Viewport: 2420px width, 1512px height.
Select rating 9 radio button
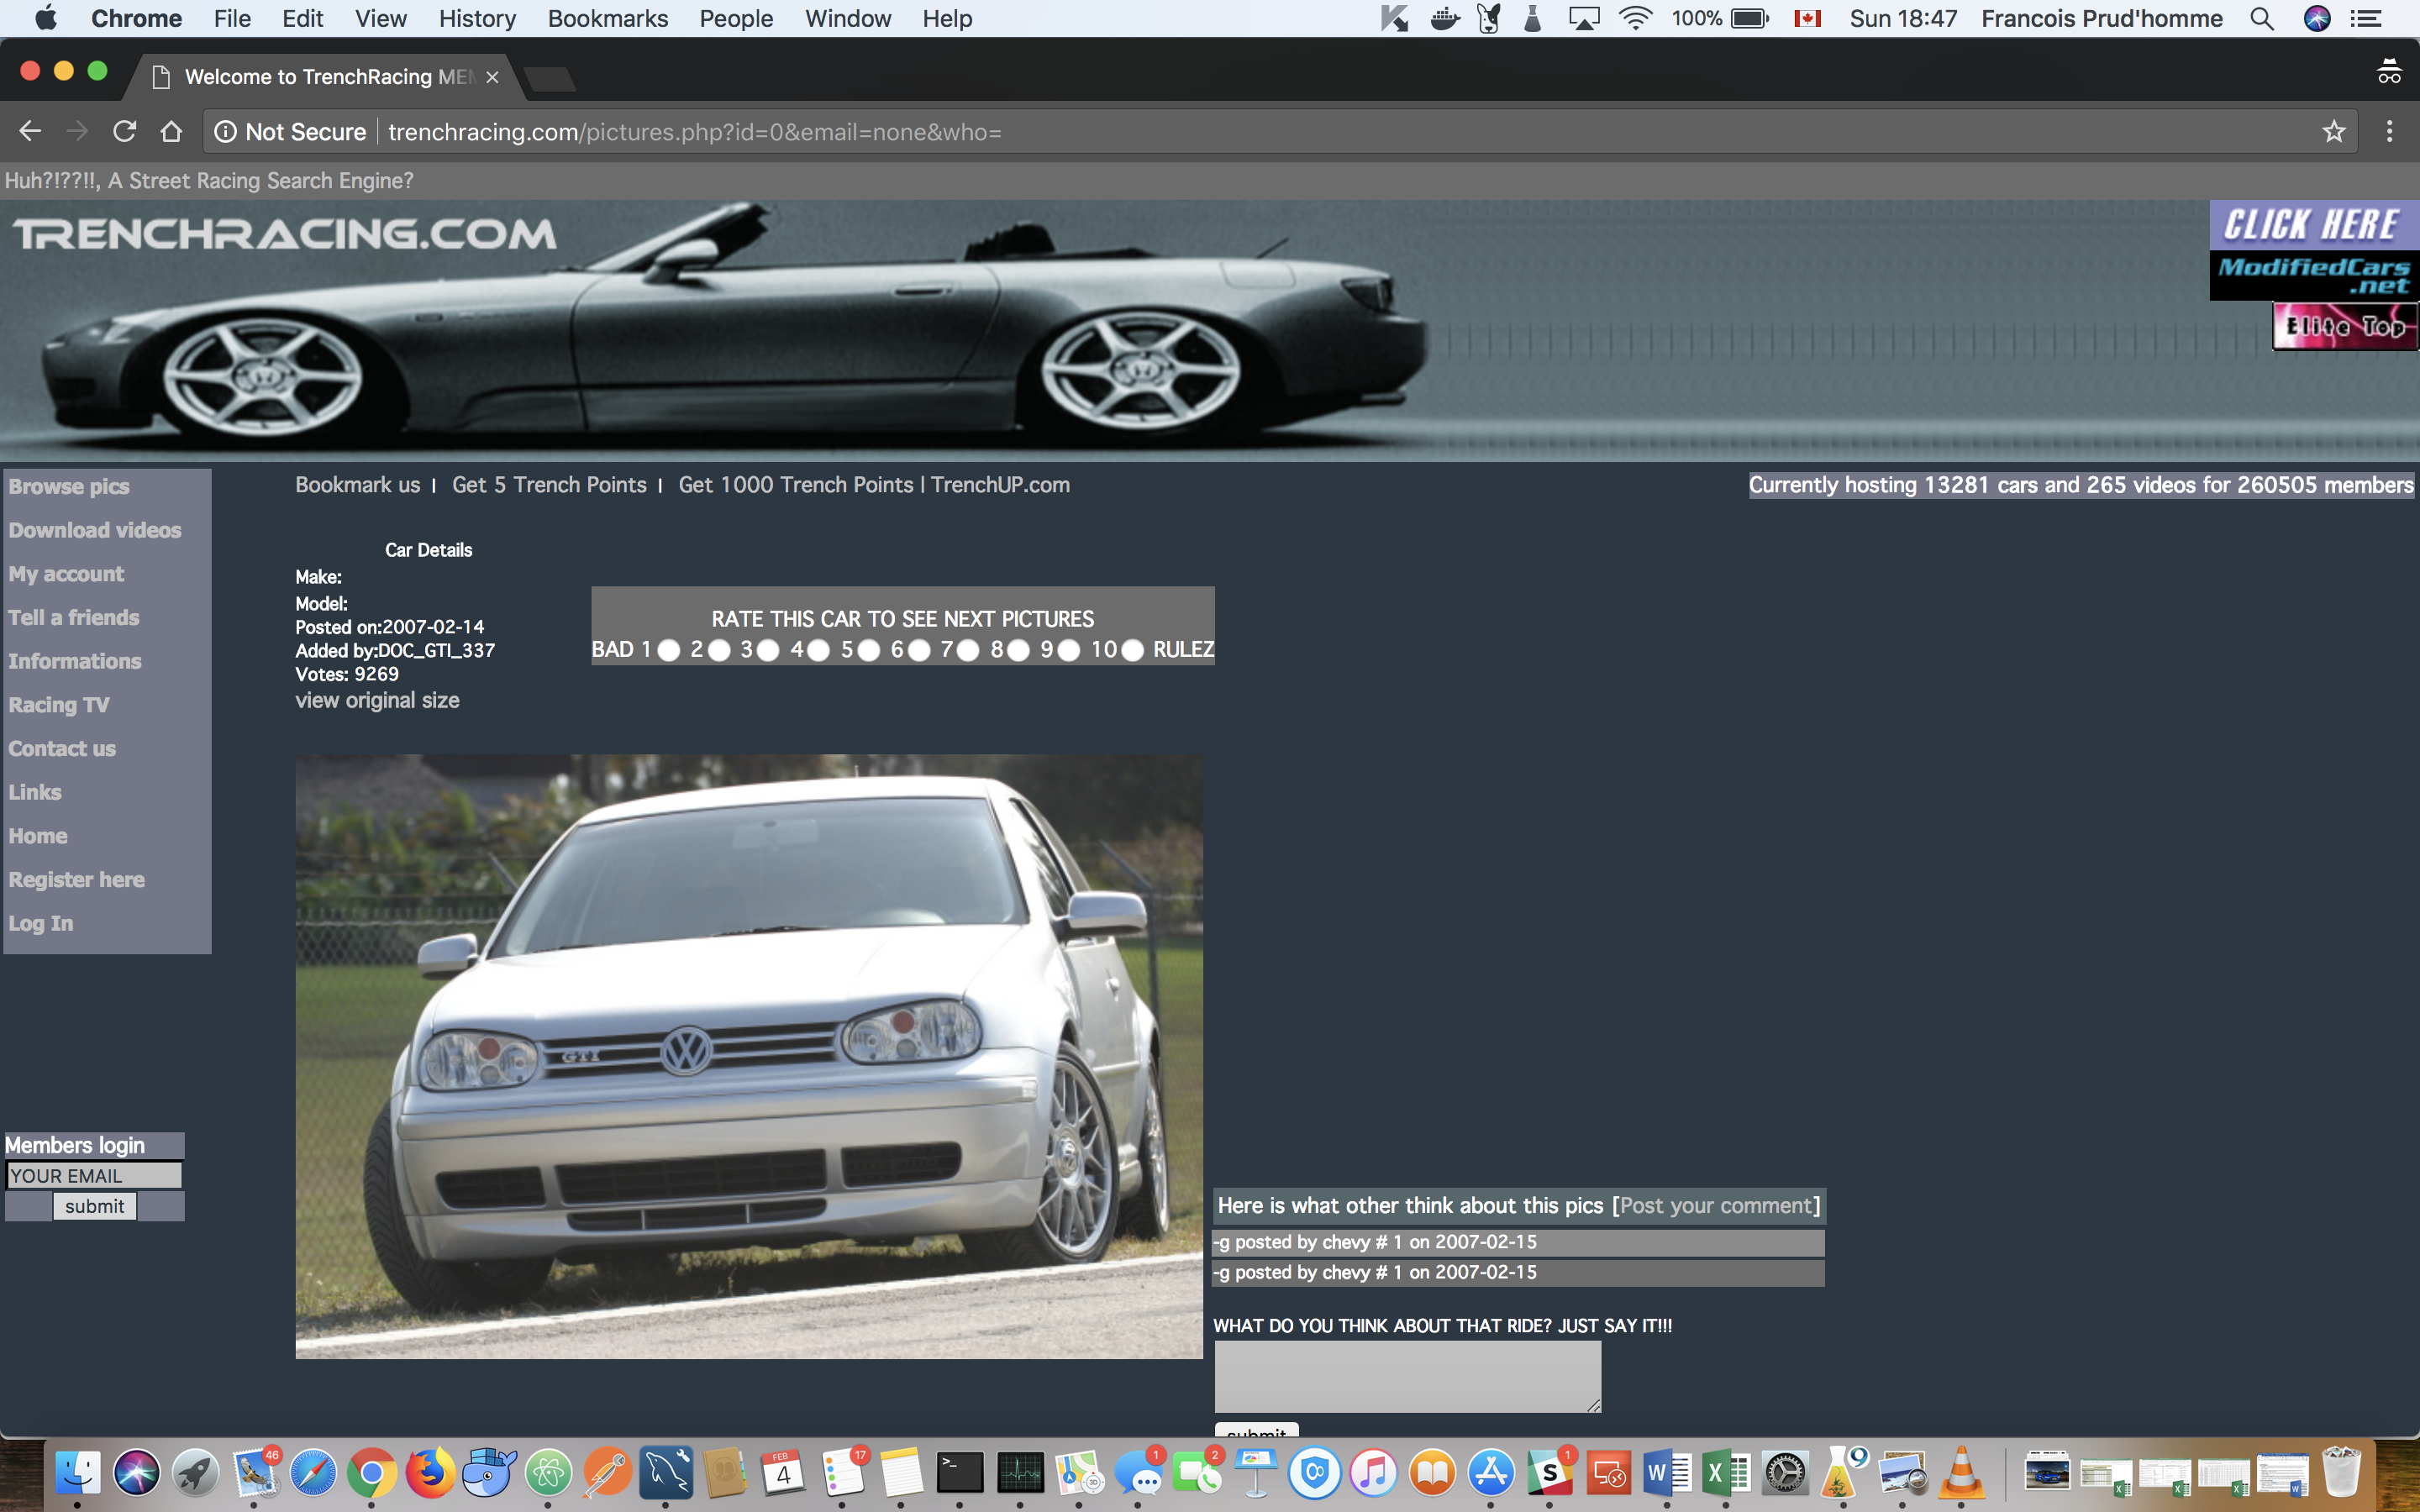pyautogui.click(x=1068, y=650)
